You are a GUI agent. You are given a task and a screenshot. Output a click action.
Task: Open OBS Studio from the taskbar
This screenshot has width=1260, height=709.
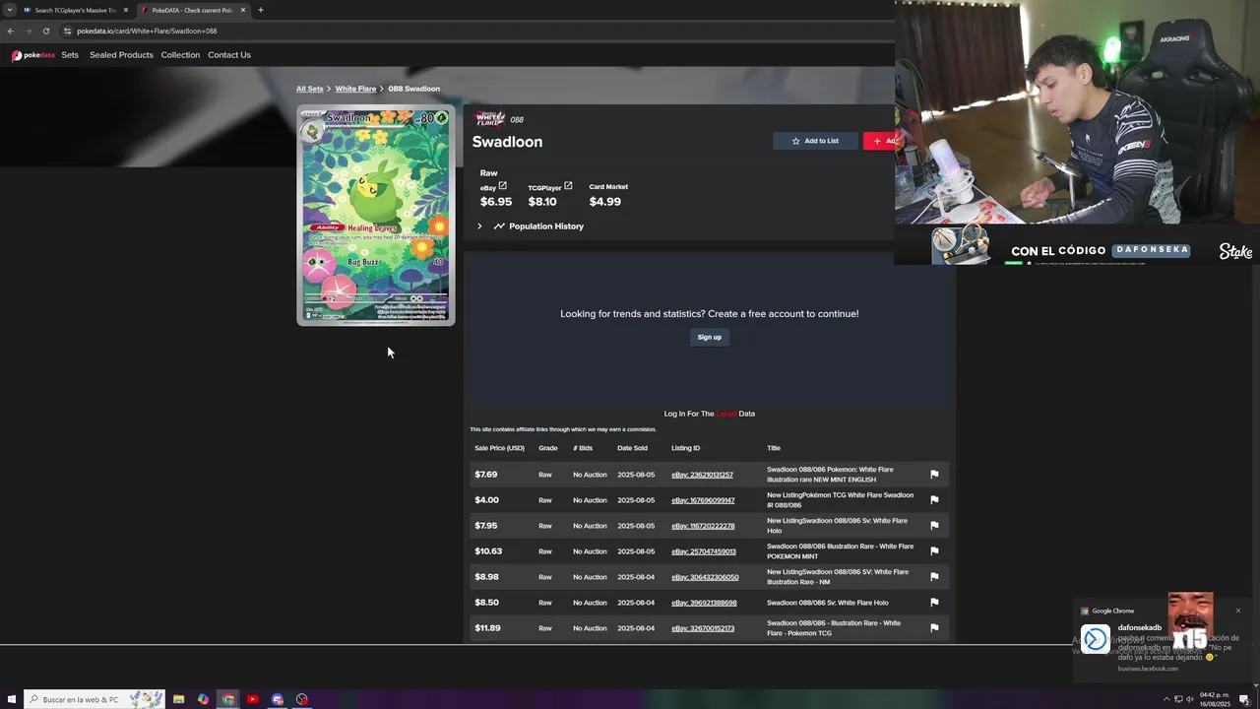[301, 699]
